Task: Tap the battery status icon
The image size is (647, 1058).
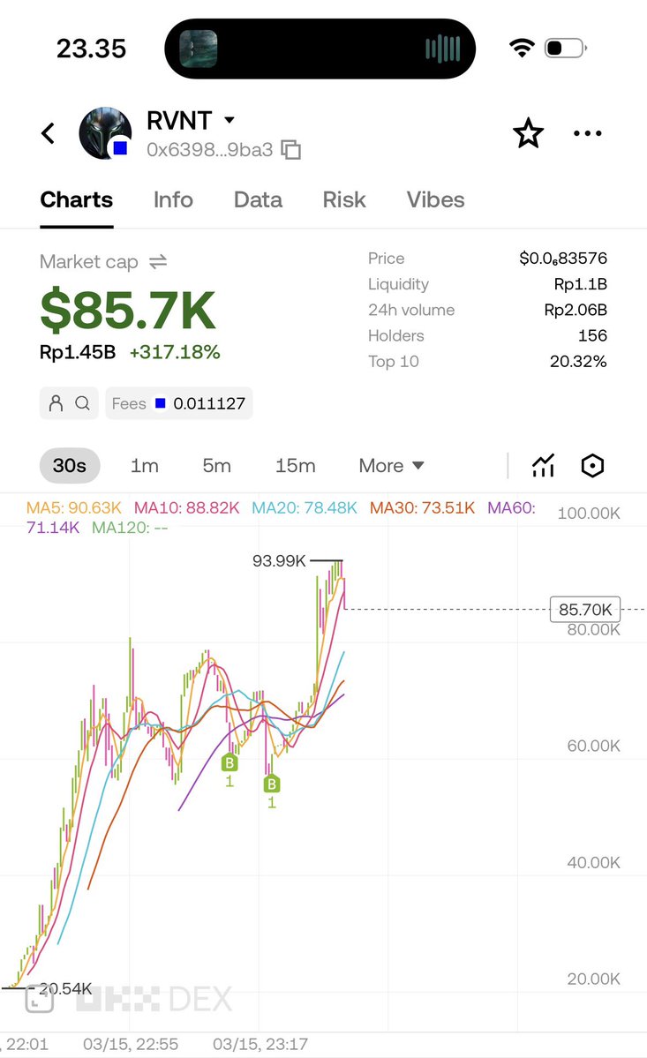Action: 566,48
